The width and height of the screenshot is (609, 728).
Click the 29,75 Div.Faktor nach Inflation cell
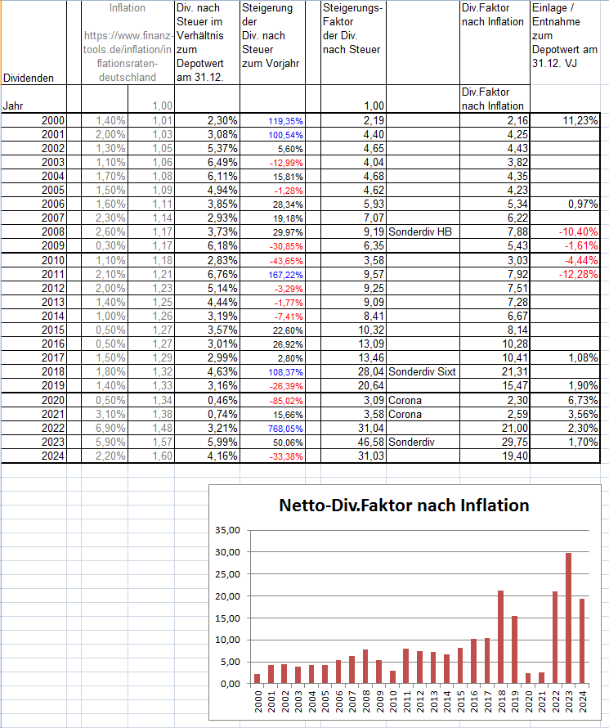(x=495, y=442)
